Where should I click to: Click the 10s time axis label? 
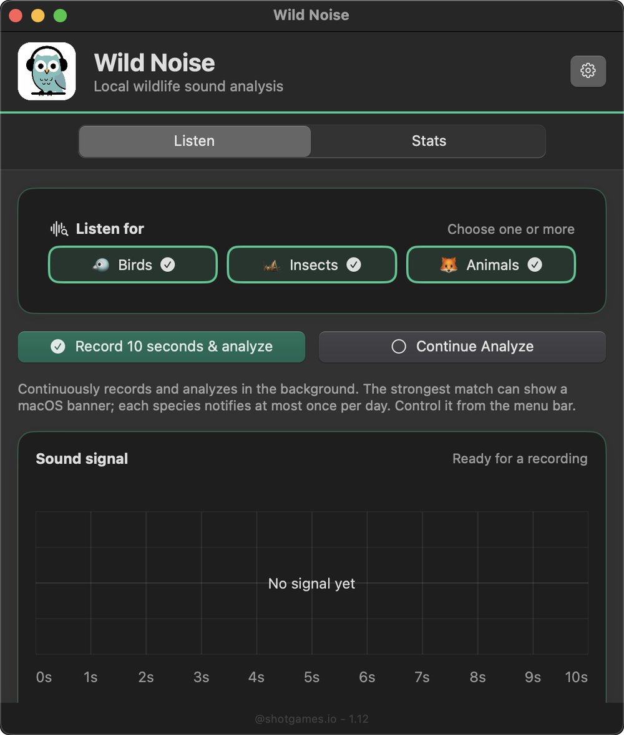(576, 678)
